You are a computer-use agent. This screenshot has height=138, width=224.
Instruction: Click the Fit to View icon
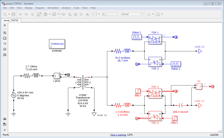[5, 38]
